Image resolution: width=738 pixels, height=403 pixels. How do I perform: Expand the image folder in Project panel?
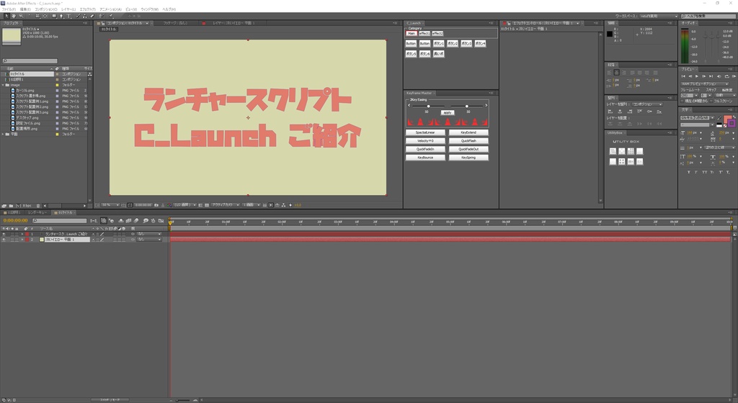(4, 85)
